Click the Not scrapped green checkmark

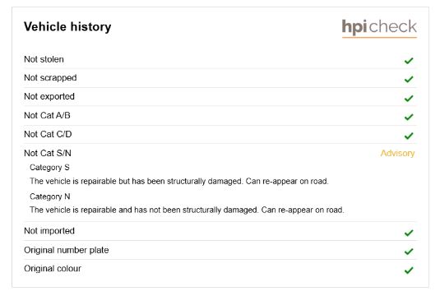pos(409,80)
